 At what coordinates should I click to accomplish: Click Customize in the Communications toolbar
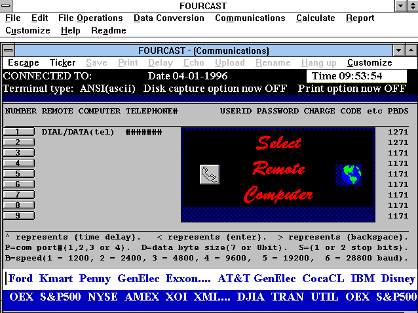(370, 62)
